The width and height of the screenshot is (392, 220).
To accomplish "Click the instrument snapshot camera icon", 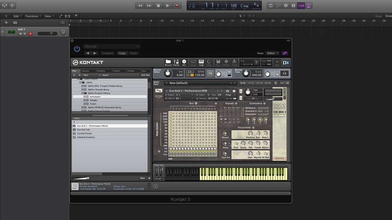I will coord(228,91).
